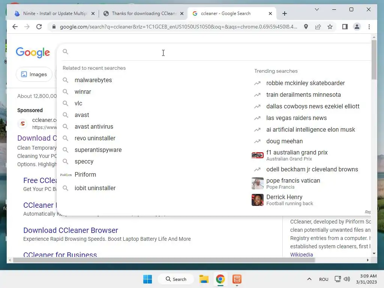Open trending search train derailments minnesota
The height and width of the screenshot is (288, 384).
coord(303,95)
